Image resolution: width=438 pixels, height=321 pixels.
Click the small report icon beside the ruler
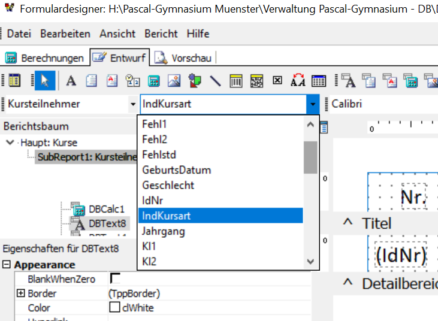click(x=324, y=128)
